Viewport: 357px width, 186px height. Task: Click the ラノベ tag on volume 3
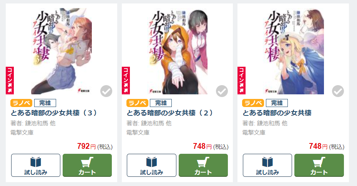[x=21, y=103]
